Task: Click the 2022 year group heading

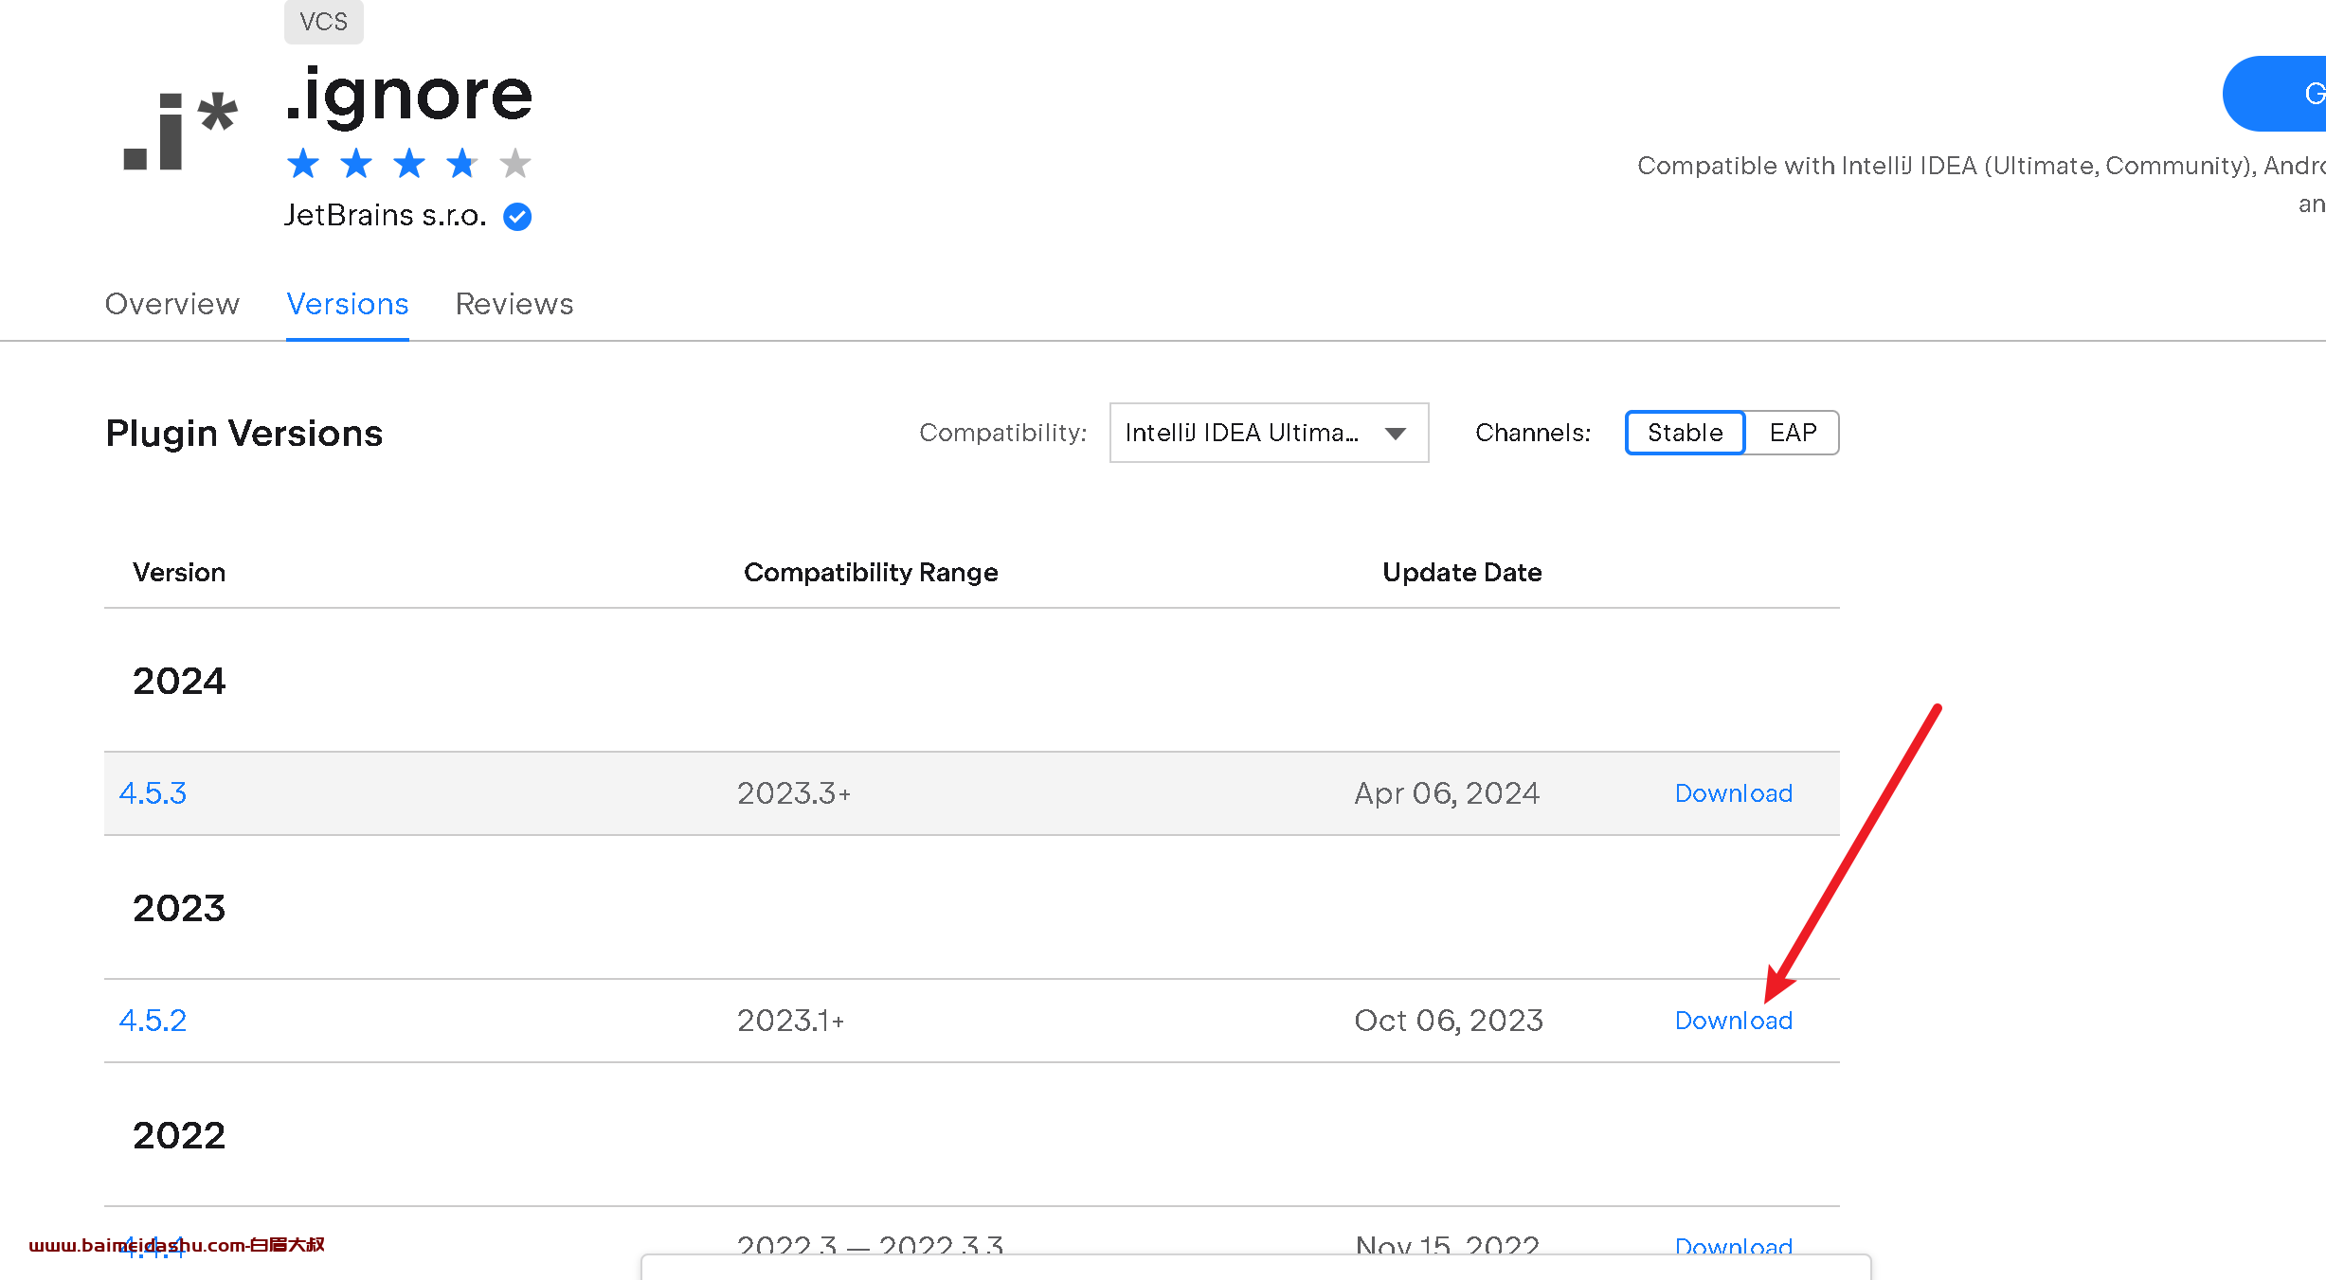Action: [x=179, y=1135]
